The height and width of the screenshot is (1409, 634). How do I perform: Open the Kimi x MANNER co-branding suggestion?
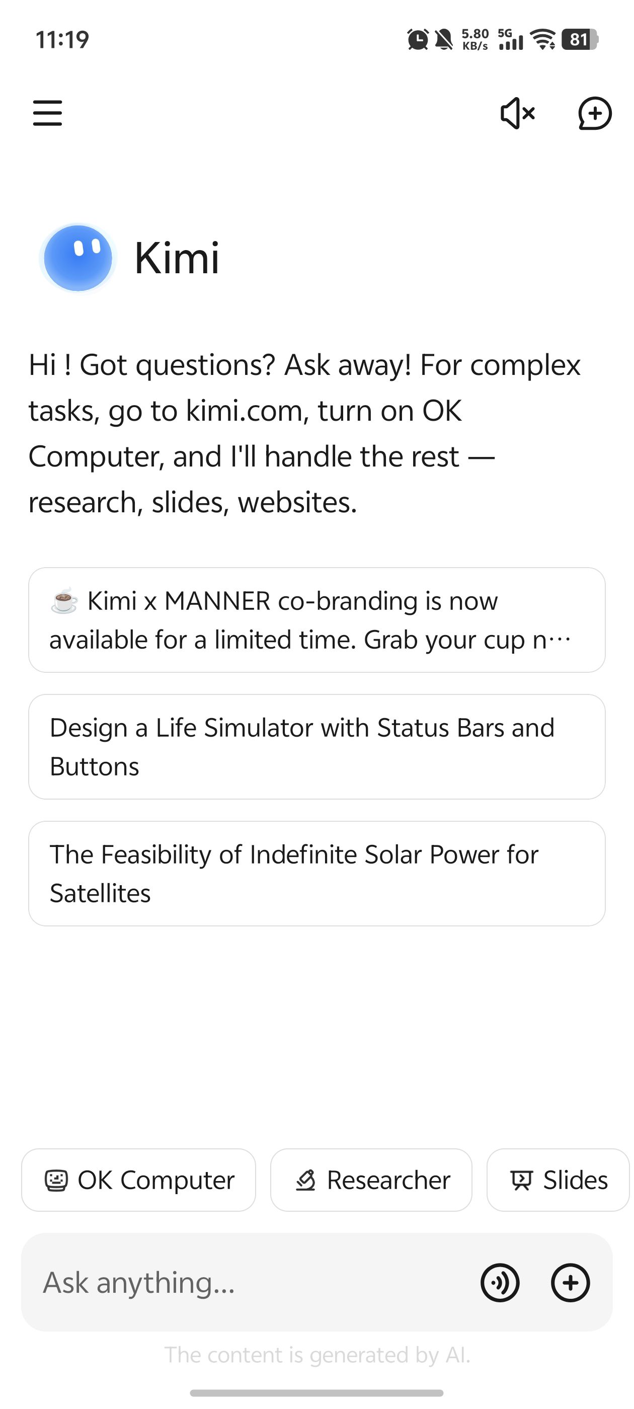coord(316,620)
